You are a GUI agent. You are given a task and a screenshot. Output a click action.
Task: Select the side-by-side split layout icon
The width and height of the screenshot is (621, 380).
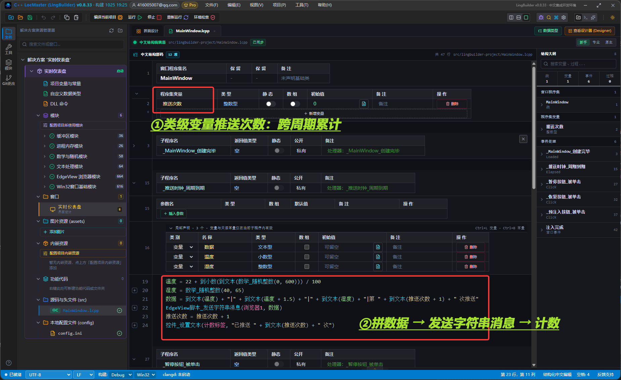tap(511, 17)
